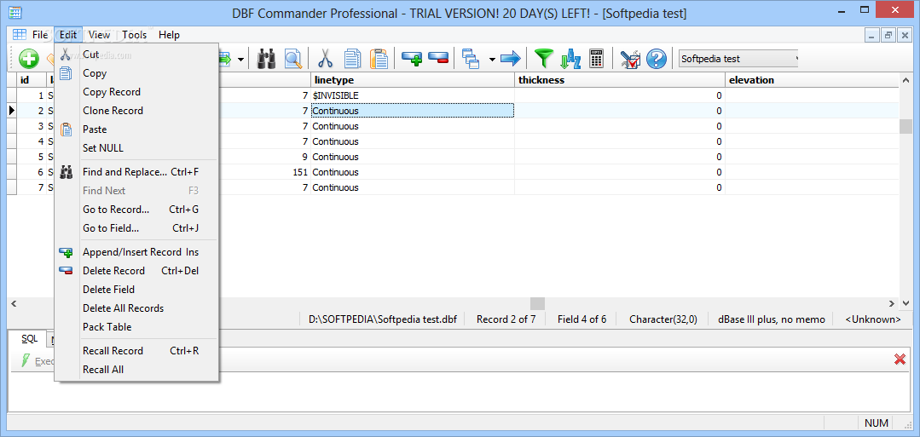Open the File menu
The height and width of the screenshot is (437, 920).
click(40, 35)
